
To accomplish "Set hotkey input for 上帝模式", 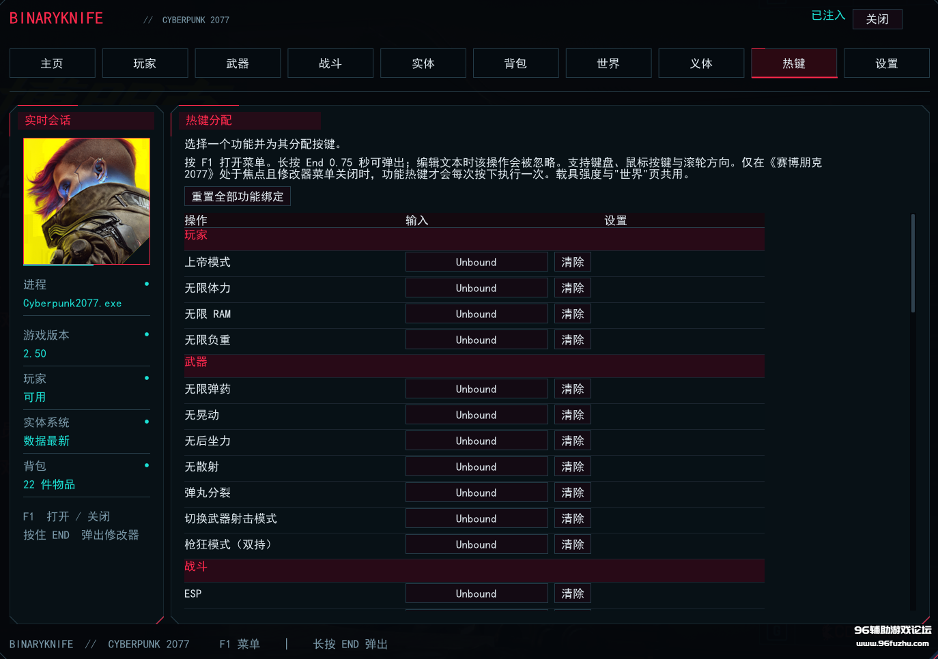I will pyautogui.click(x=477, y=262).
